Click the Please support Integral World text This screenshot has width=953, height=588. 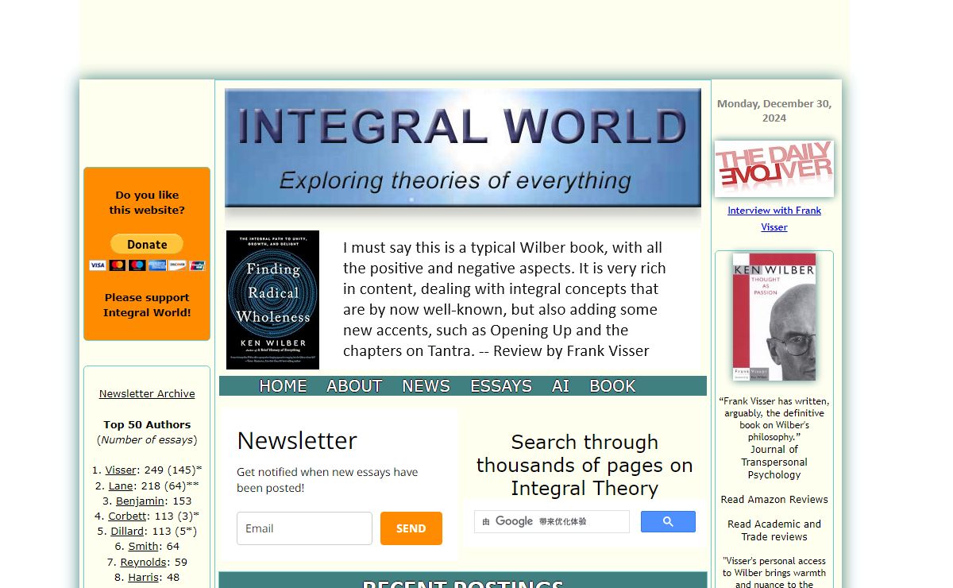147,305
